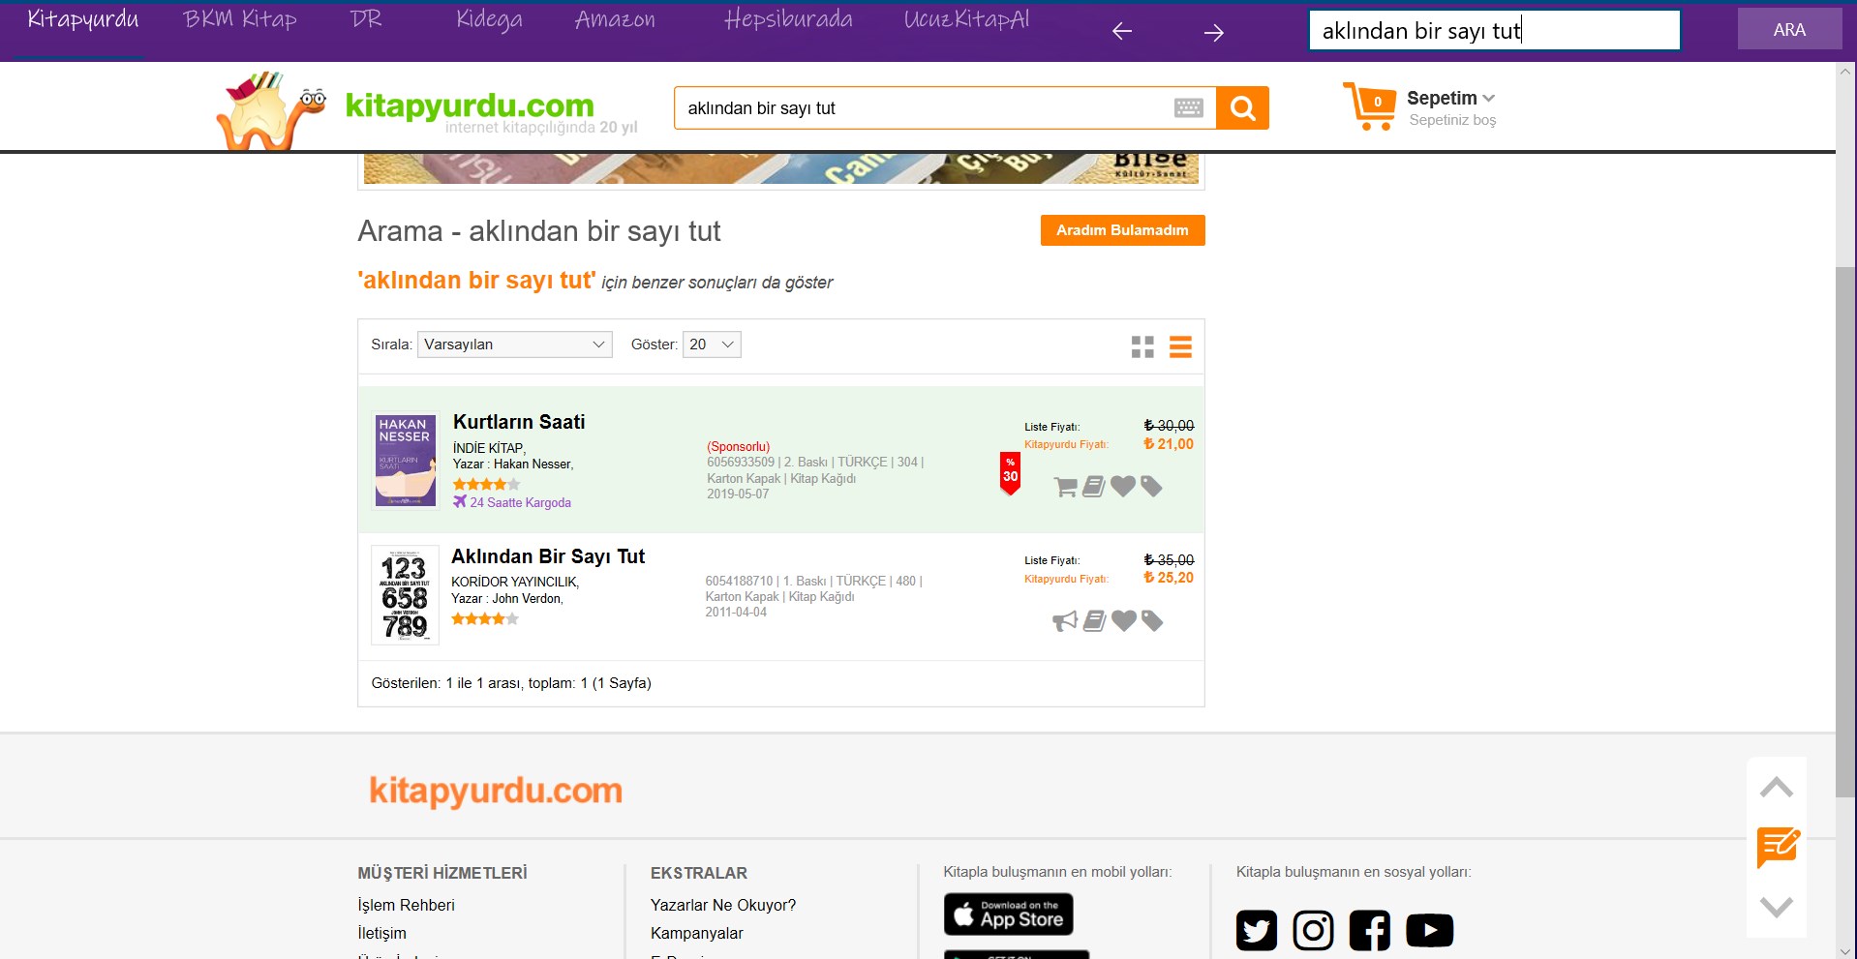The image size is (1857, 959).
Task: Click the scrollbar up arrow
Action: pos(1845,71)
